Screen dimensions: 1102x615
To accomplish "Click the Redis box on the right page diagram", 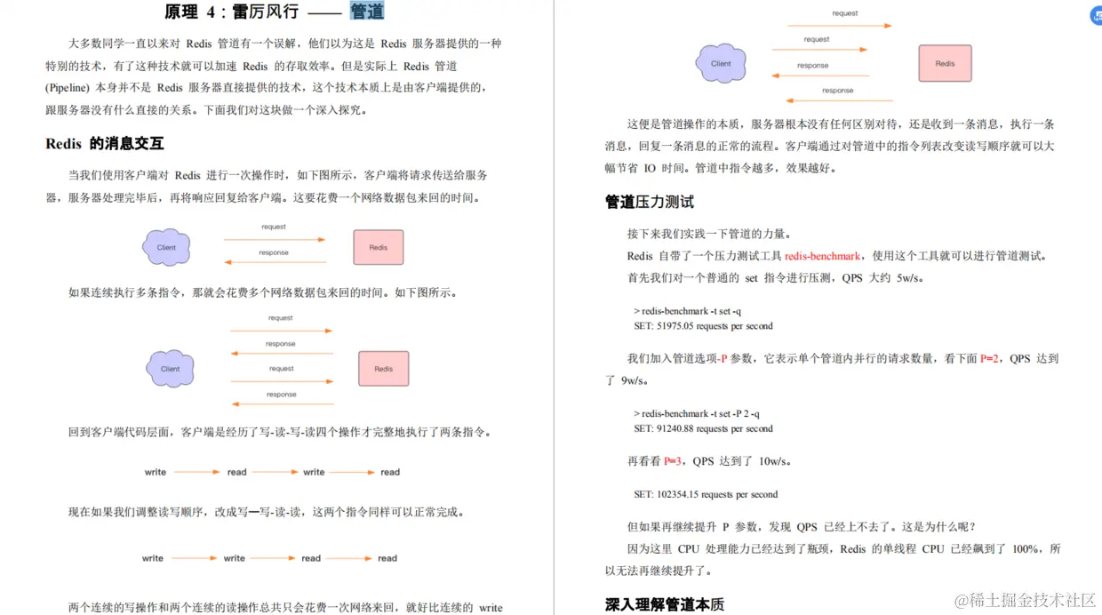I will [x=945, y=63].
